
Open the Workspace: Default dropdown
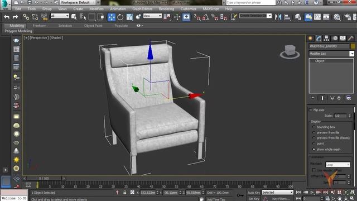tap(78, 2)
